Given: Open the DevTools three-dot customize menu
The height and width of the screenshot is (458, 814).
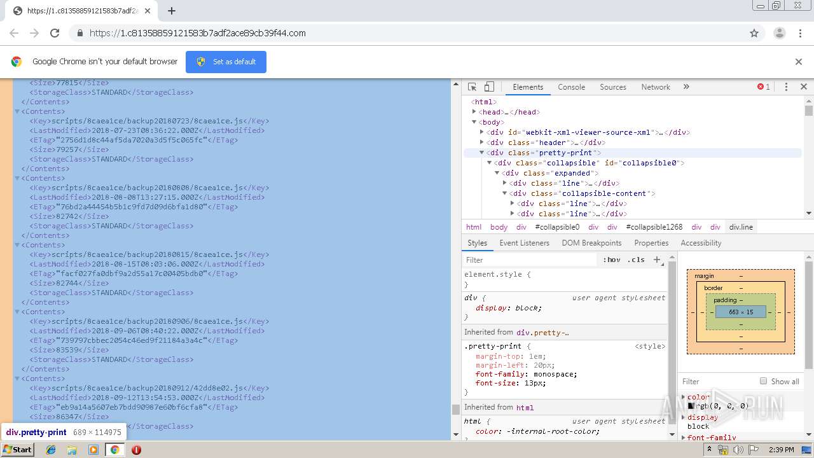Looking at the screenshot, I should [x=786, y=87].
